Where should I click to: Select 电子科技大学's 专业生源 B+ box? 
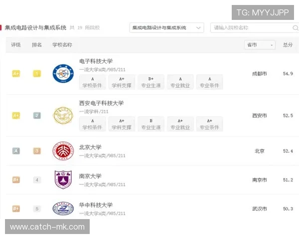point(151,82)
